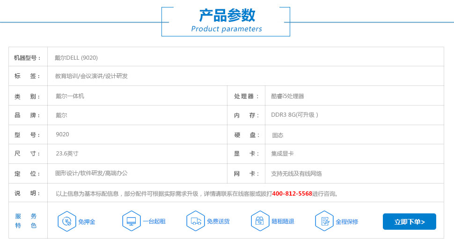Viewport: 454px width, 247px height.
Task: Click the 戴尔DELL (9020) model value
Action: [x=76, y=58]
